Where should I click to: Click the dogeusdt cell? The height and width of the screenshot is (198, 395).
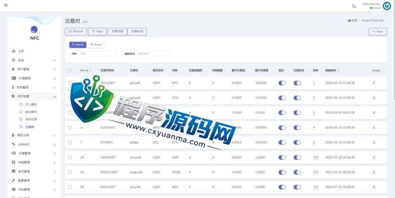point(136,172)
